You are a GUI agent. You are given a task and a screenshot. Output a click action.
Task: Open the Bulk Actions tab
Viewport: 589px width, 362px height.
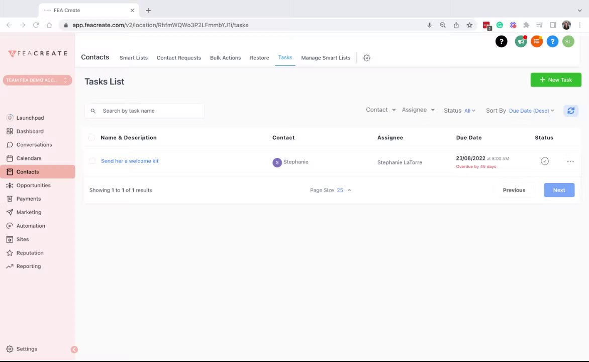point(225,58)
